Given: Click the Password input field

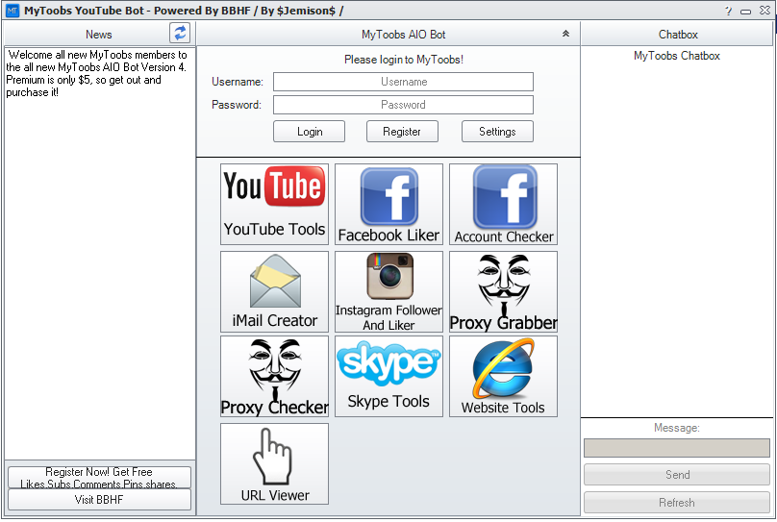Looking at the screenshot, I should click(x=403, y=105).
